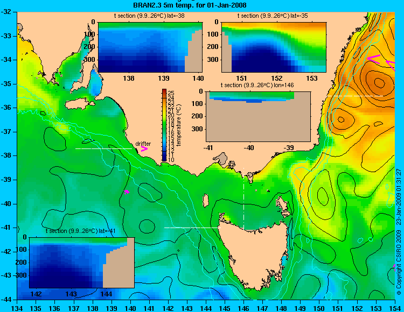Click the '-36' latitude label on left axis

[x=5, y=108]
